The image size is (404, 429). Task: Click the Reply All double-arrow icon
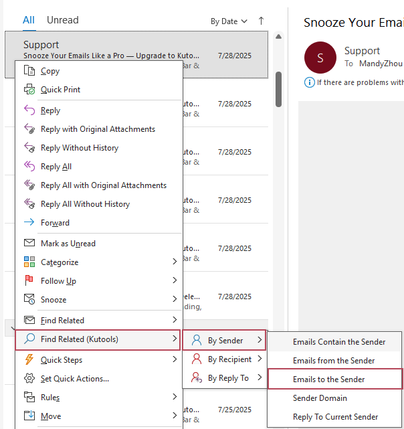(29, 166)
